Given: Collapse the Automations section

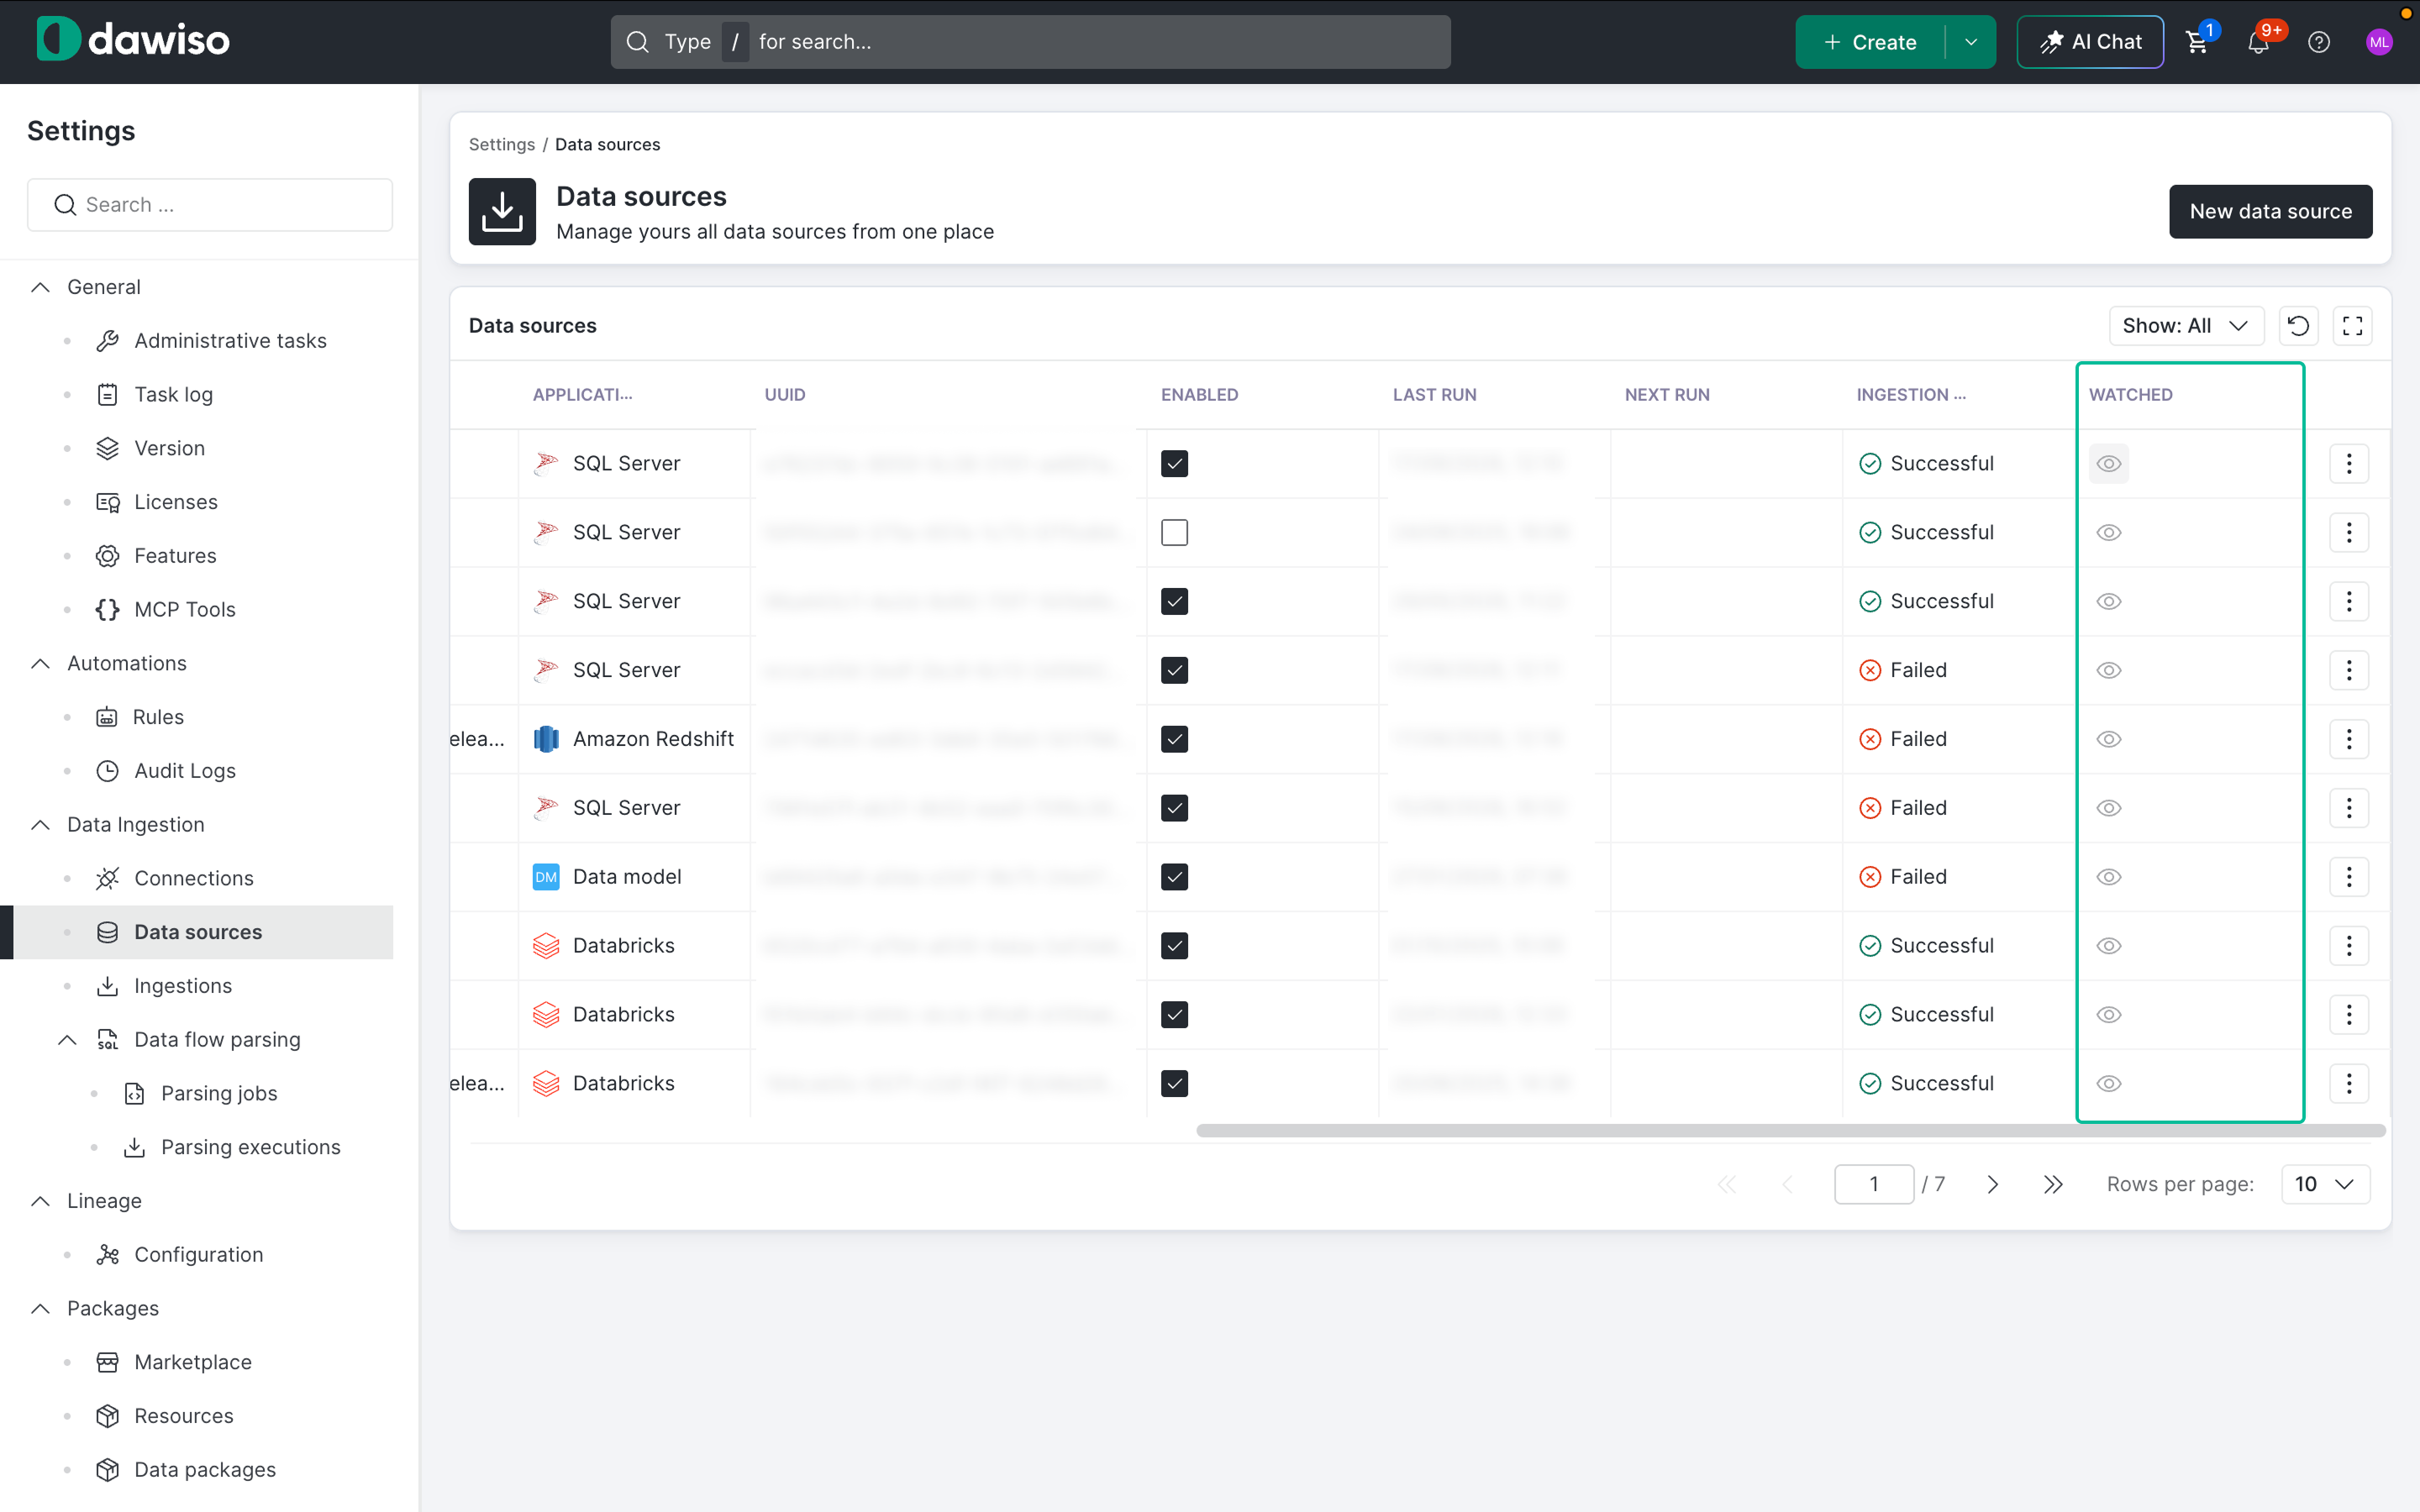Looking at the screenshot, I should pos(40,664).
